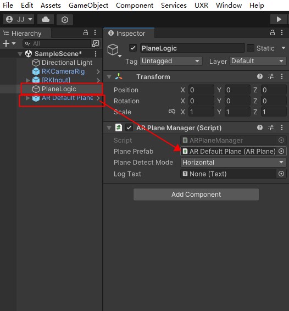Enable the Static checkbox

pos(251,48)
